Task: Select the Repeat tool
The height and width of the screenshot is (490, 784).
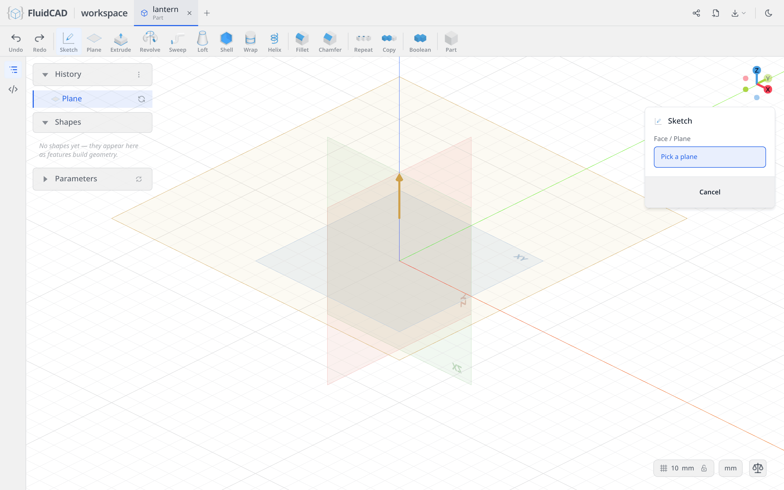Action: pyautogui.click(x=363, y=42)
